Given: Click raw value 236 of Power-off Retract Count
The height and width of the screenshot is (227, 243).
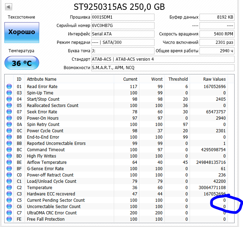Looking at the screenshot, I should (222, 175).
